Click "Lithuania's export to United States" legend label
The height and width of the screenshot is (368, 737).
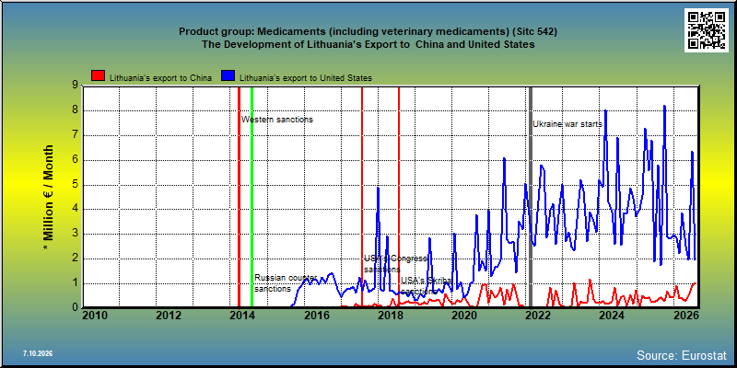click(x=306, y=78)
